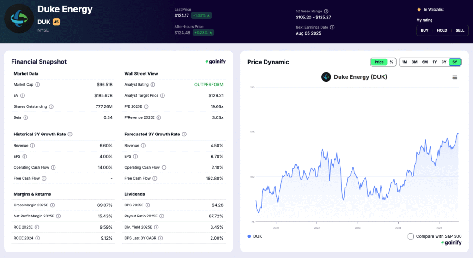Open Historical 3Y Growth Rate info icon
The width and height of the screenshot is (473, 258).
point(70,135)
